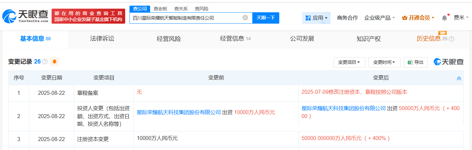Clear the search box with X icon

click(x=245, y=18)
